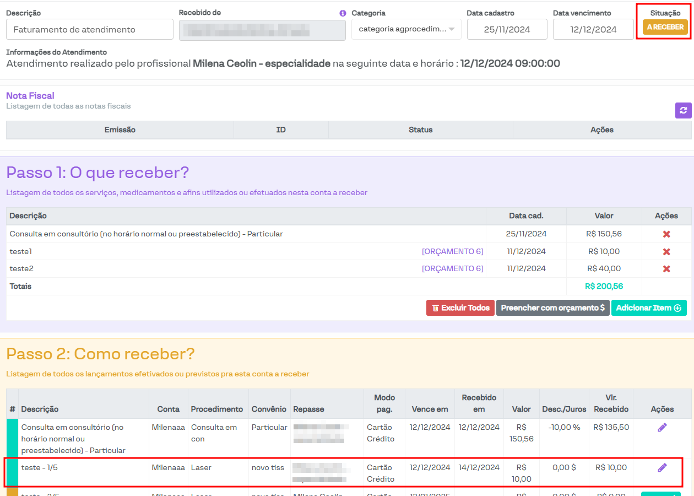Edit the Consulta em consultório payment entry
Image resolution: width=694 pixels, height=496 pixels.
tap(662, 428)
